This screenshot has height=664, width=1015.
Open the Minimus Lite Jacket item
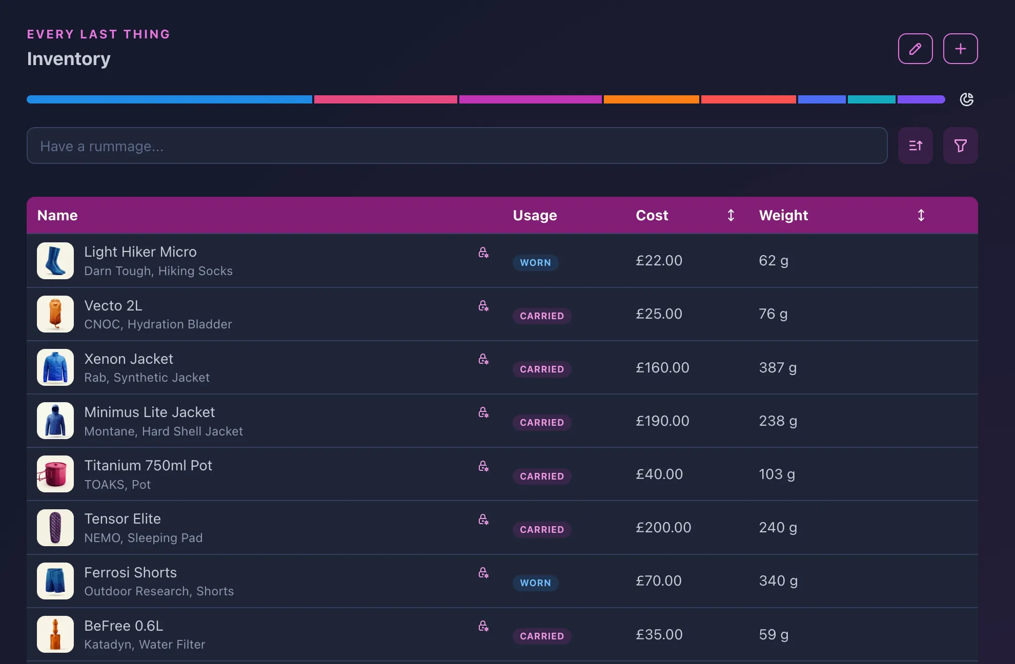149,412
